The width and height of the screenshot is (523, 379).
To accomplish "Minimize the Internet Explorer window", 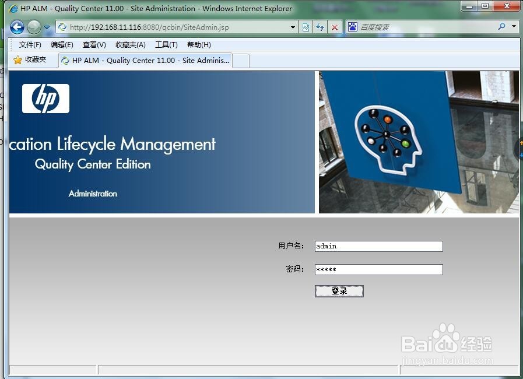I will [469, 6].
